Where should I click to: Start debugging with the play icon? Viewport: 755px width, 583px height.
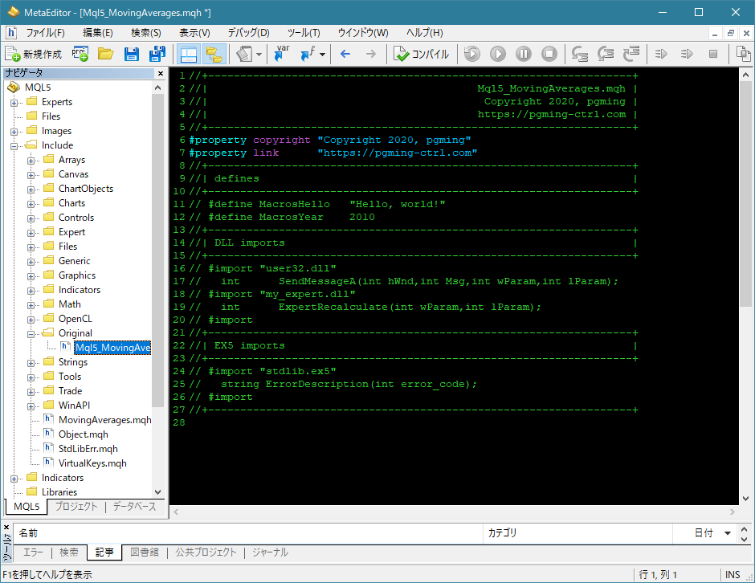point(498,54)
